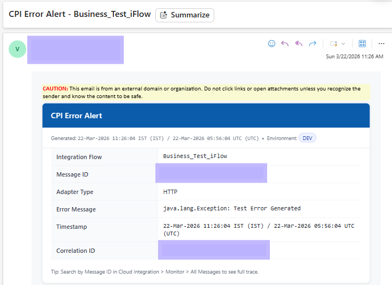
Task: Click the envelope quick-action icon
Action: 334,44
